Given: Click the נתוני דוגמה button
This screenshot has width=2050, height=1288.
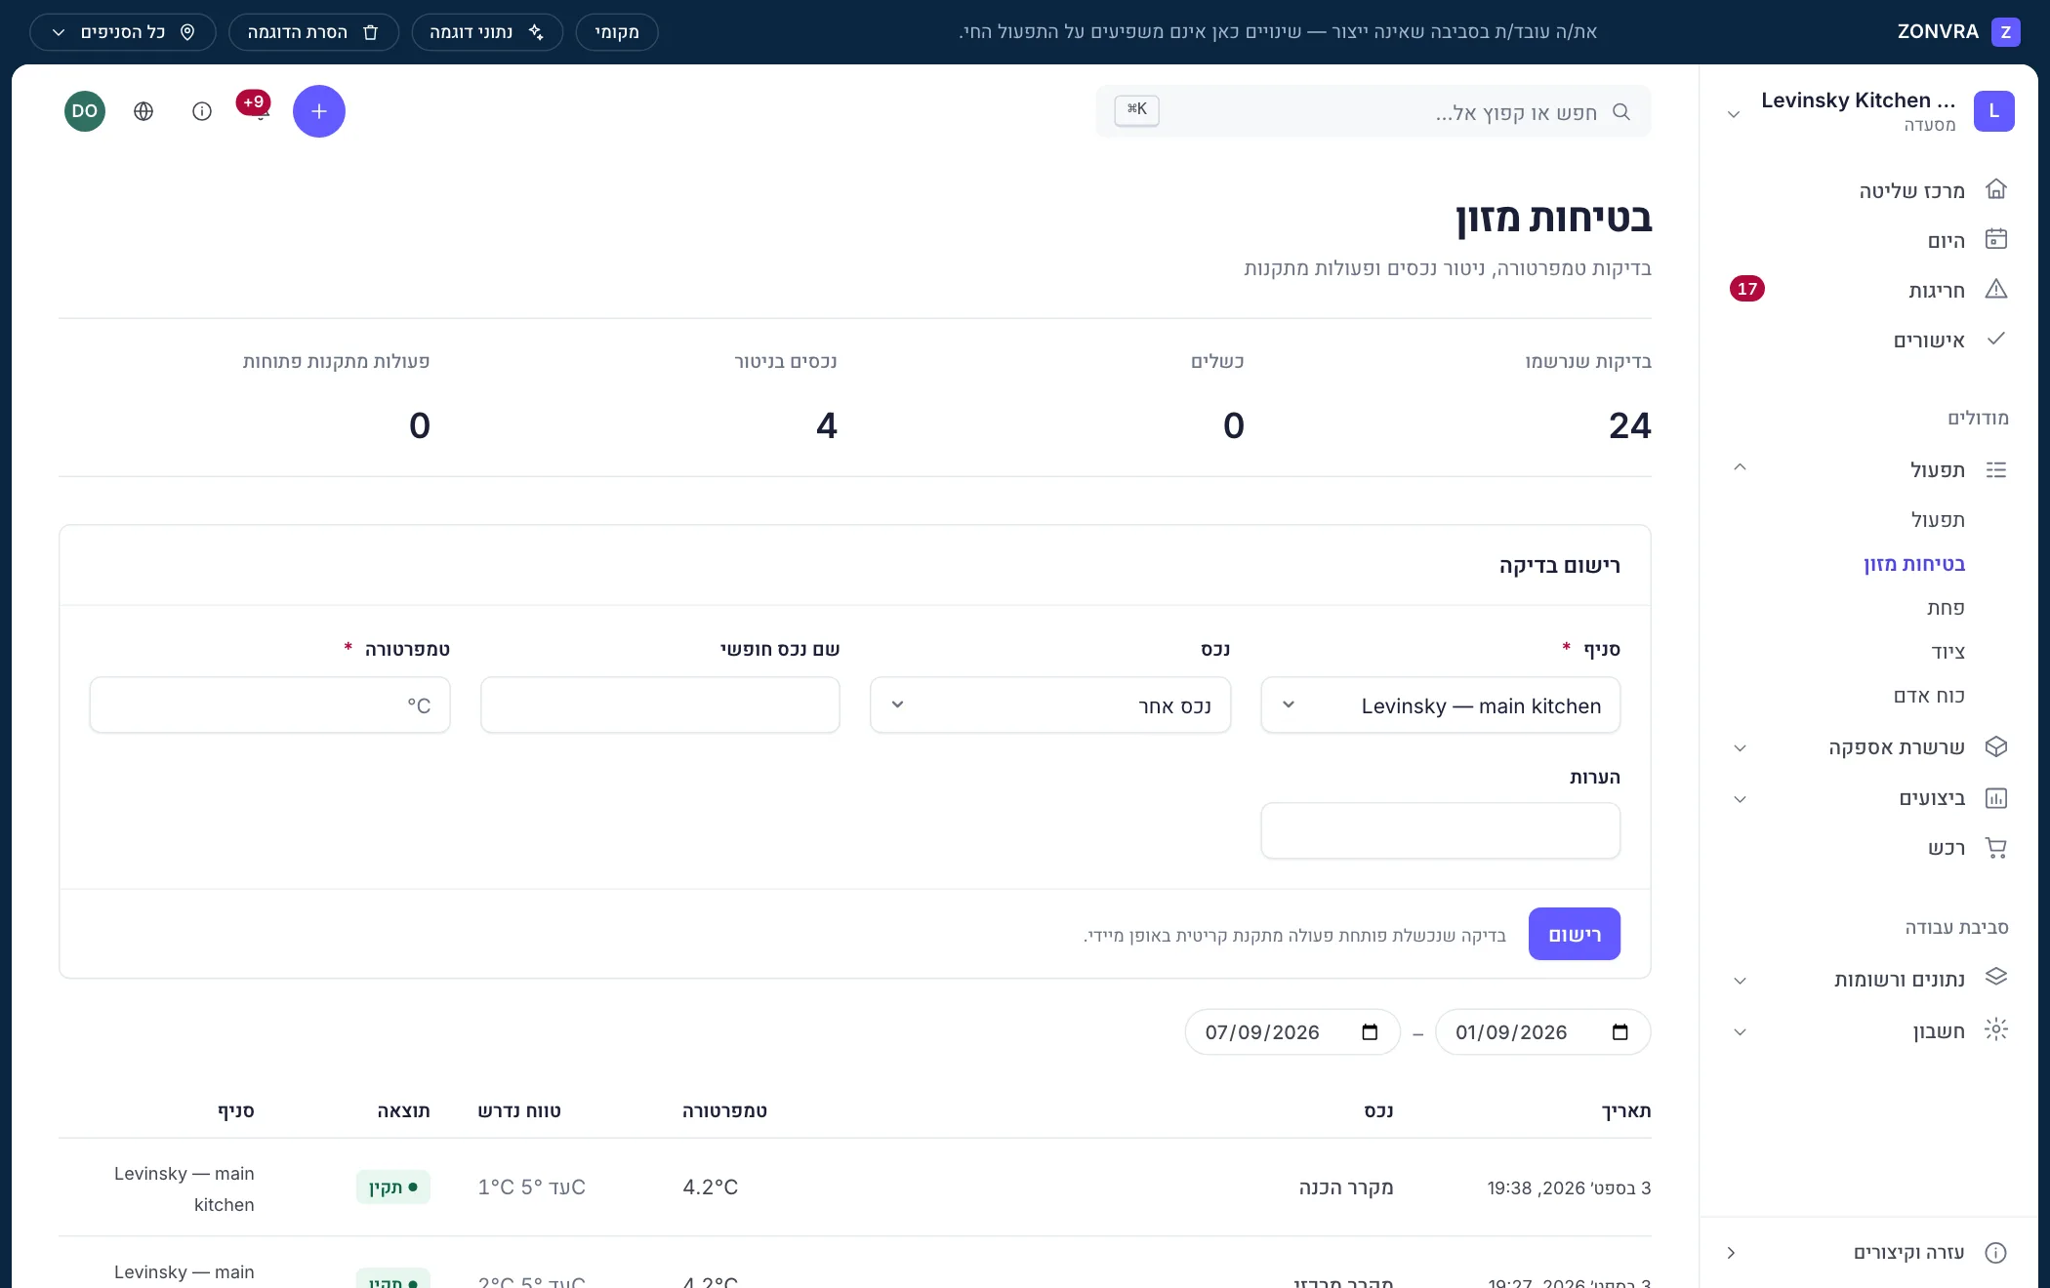Looking at the screenshot, I should click(x=487, y=32).
